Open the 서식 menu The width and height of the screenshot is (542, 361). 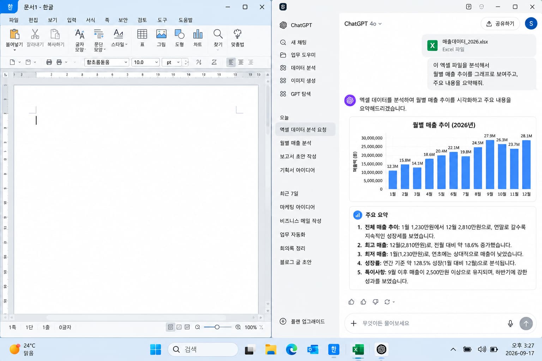point(90,20)
